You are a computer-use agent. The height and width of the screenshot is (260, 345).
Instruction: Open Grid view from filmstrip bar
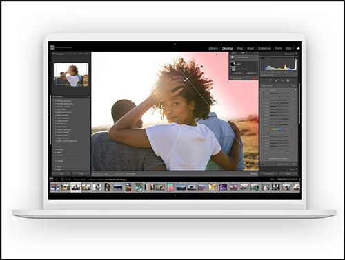point(63,180)
